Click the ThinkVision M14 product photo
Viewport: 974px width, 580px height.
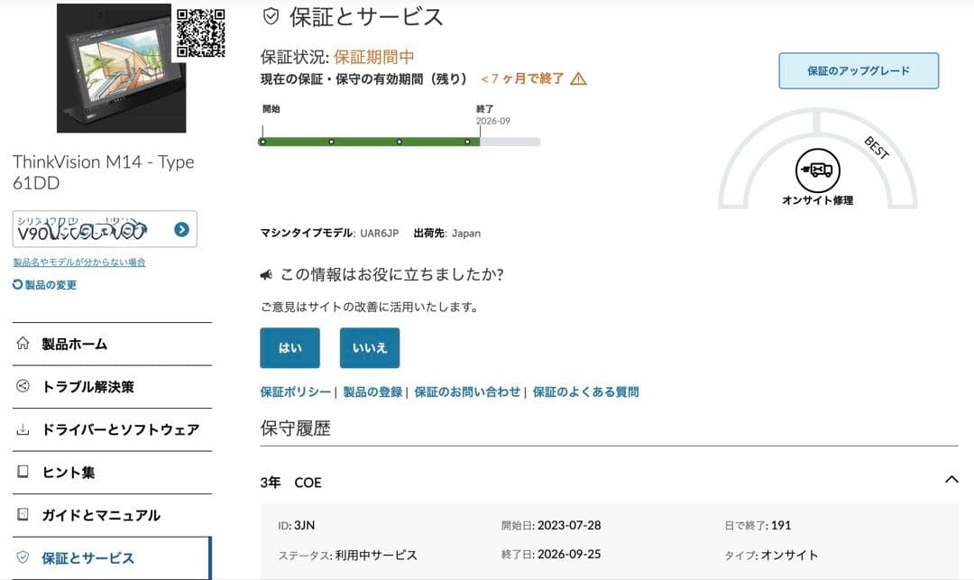(x=121, y=68)
